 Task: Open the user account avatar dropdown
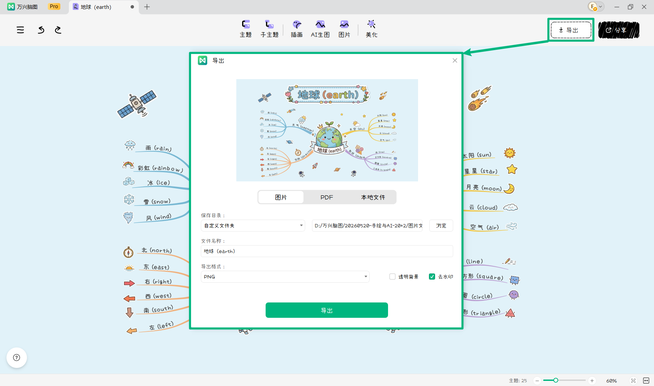pos(596,6)
